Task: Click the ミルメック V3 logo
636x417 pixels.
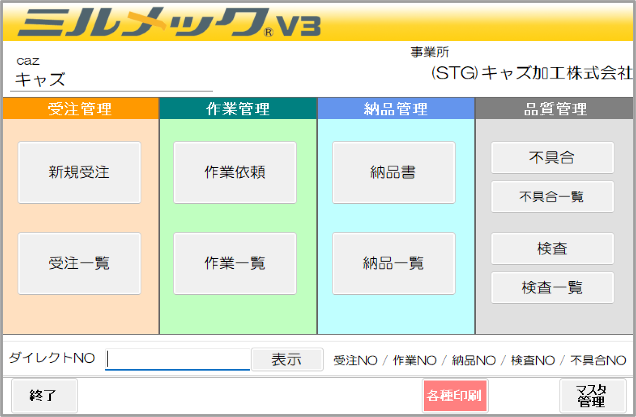Action: pos(169,22)
